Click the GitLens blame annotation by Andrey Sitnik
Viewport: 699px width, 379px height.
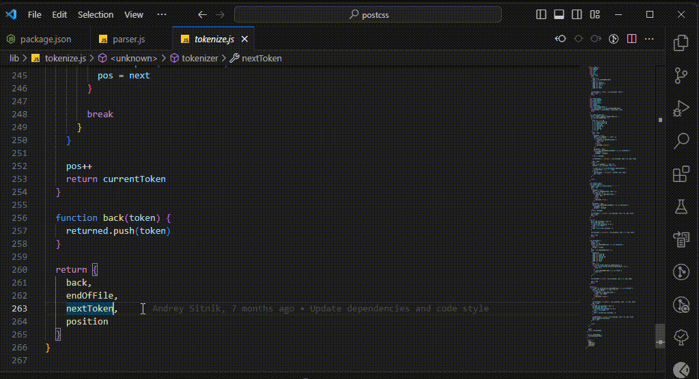(321, 309)
